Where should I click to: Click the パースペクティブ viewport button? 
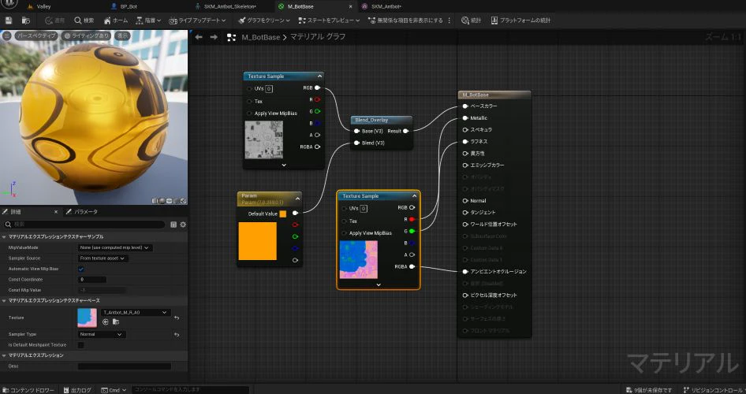pyautogui.click(x=36, y=35)
